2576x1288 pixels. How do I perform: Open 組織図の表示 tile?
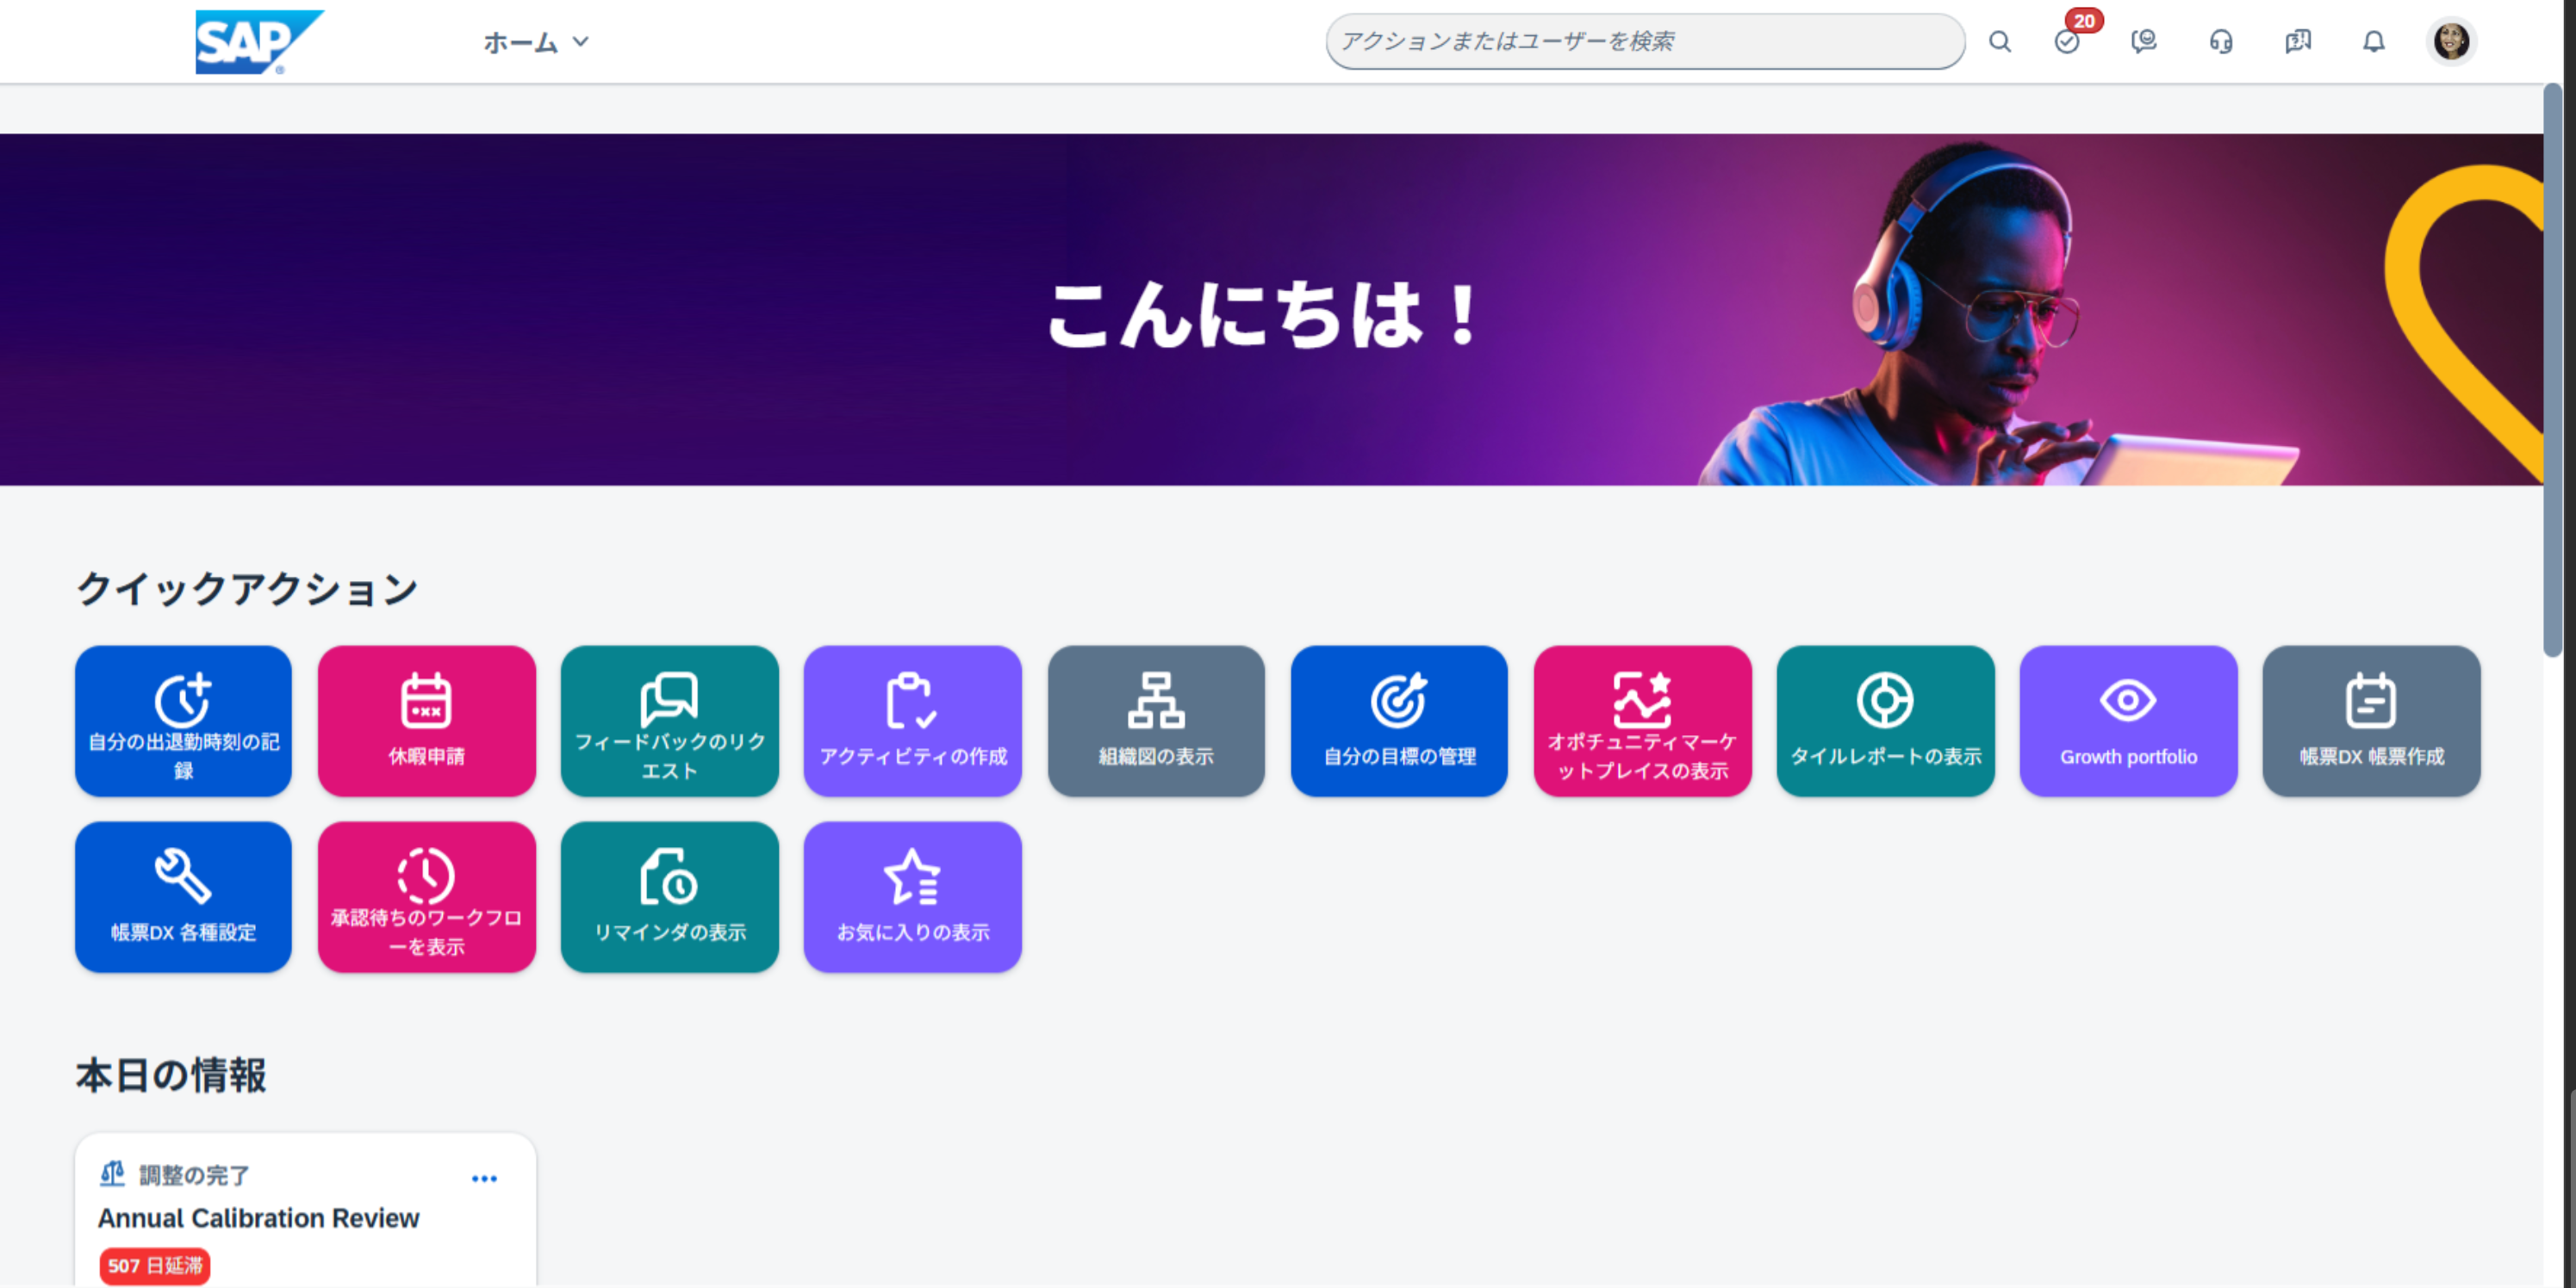click(1155, 721)
